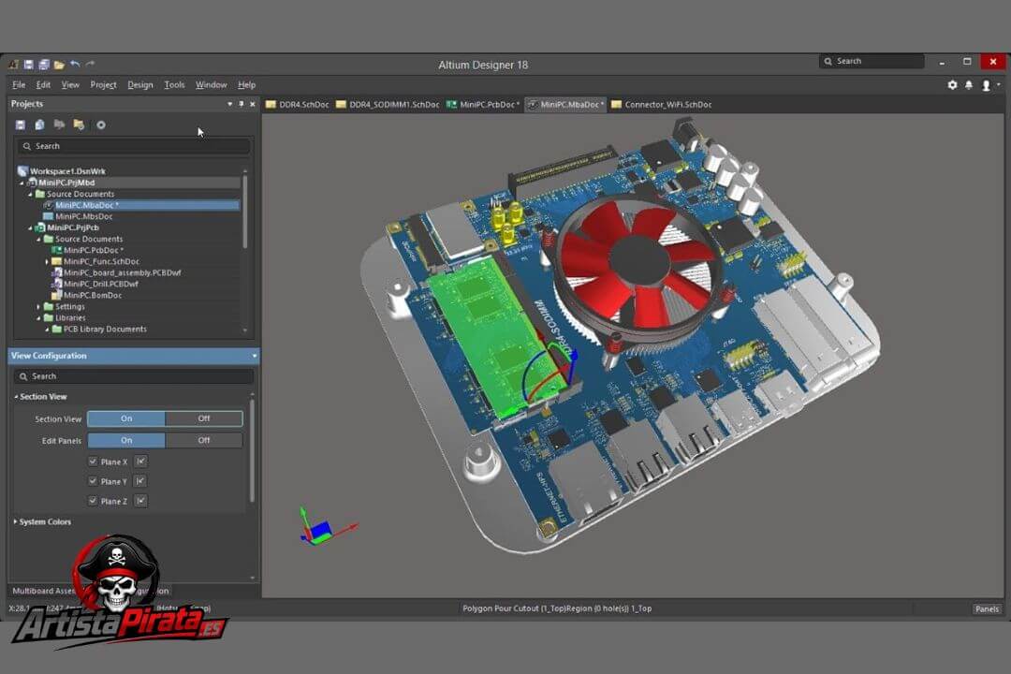Click the save icon in Projects panel toolbar
1011x674 pixels.
click(x=21, y=125)
